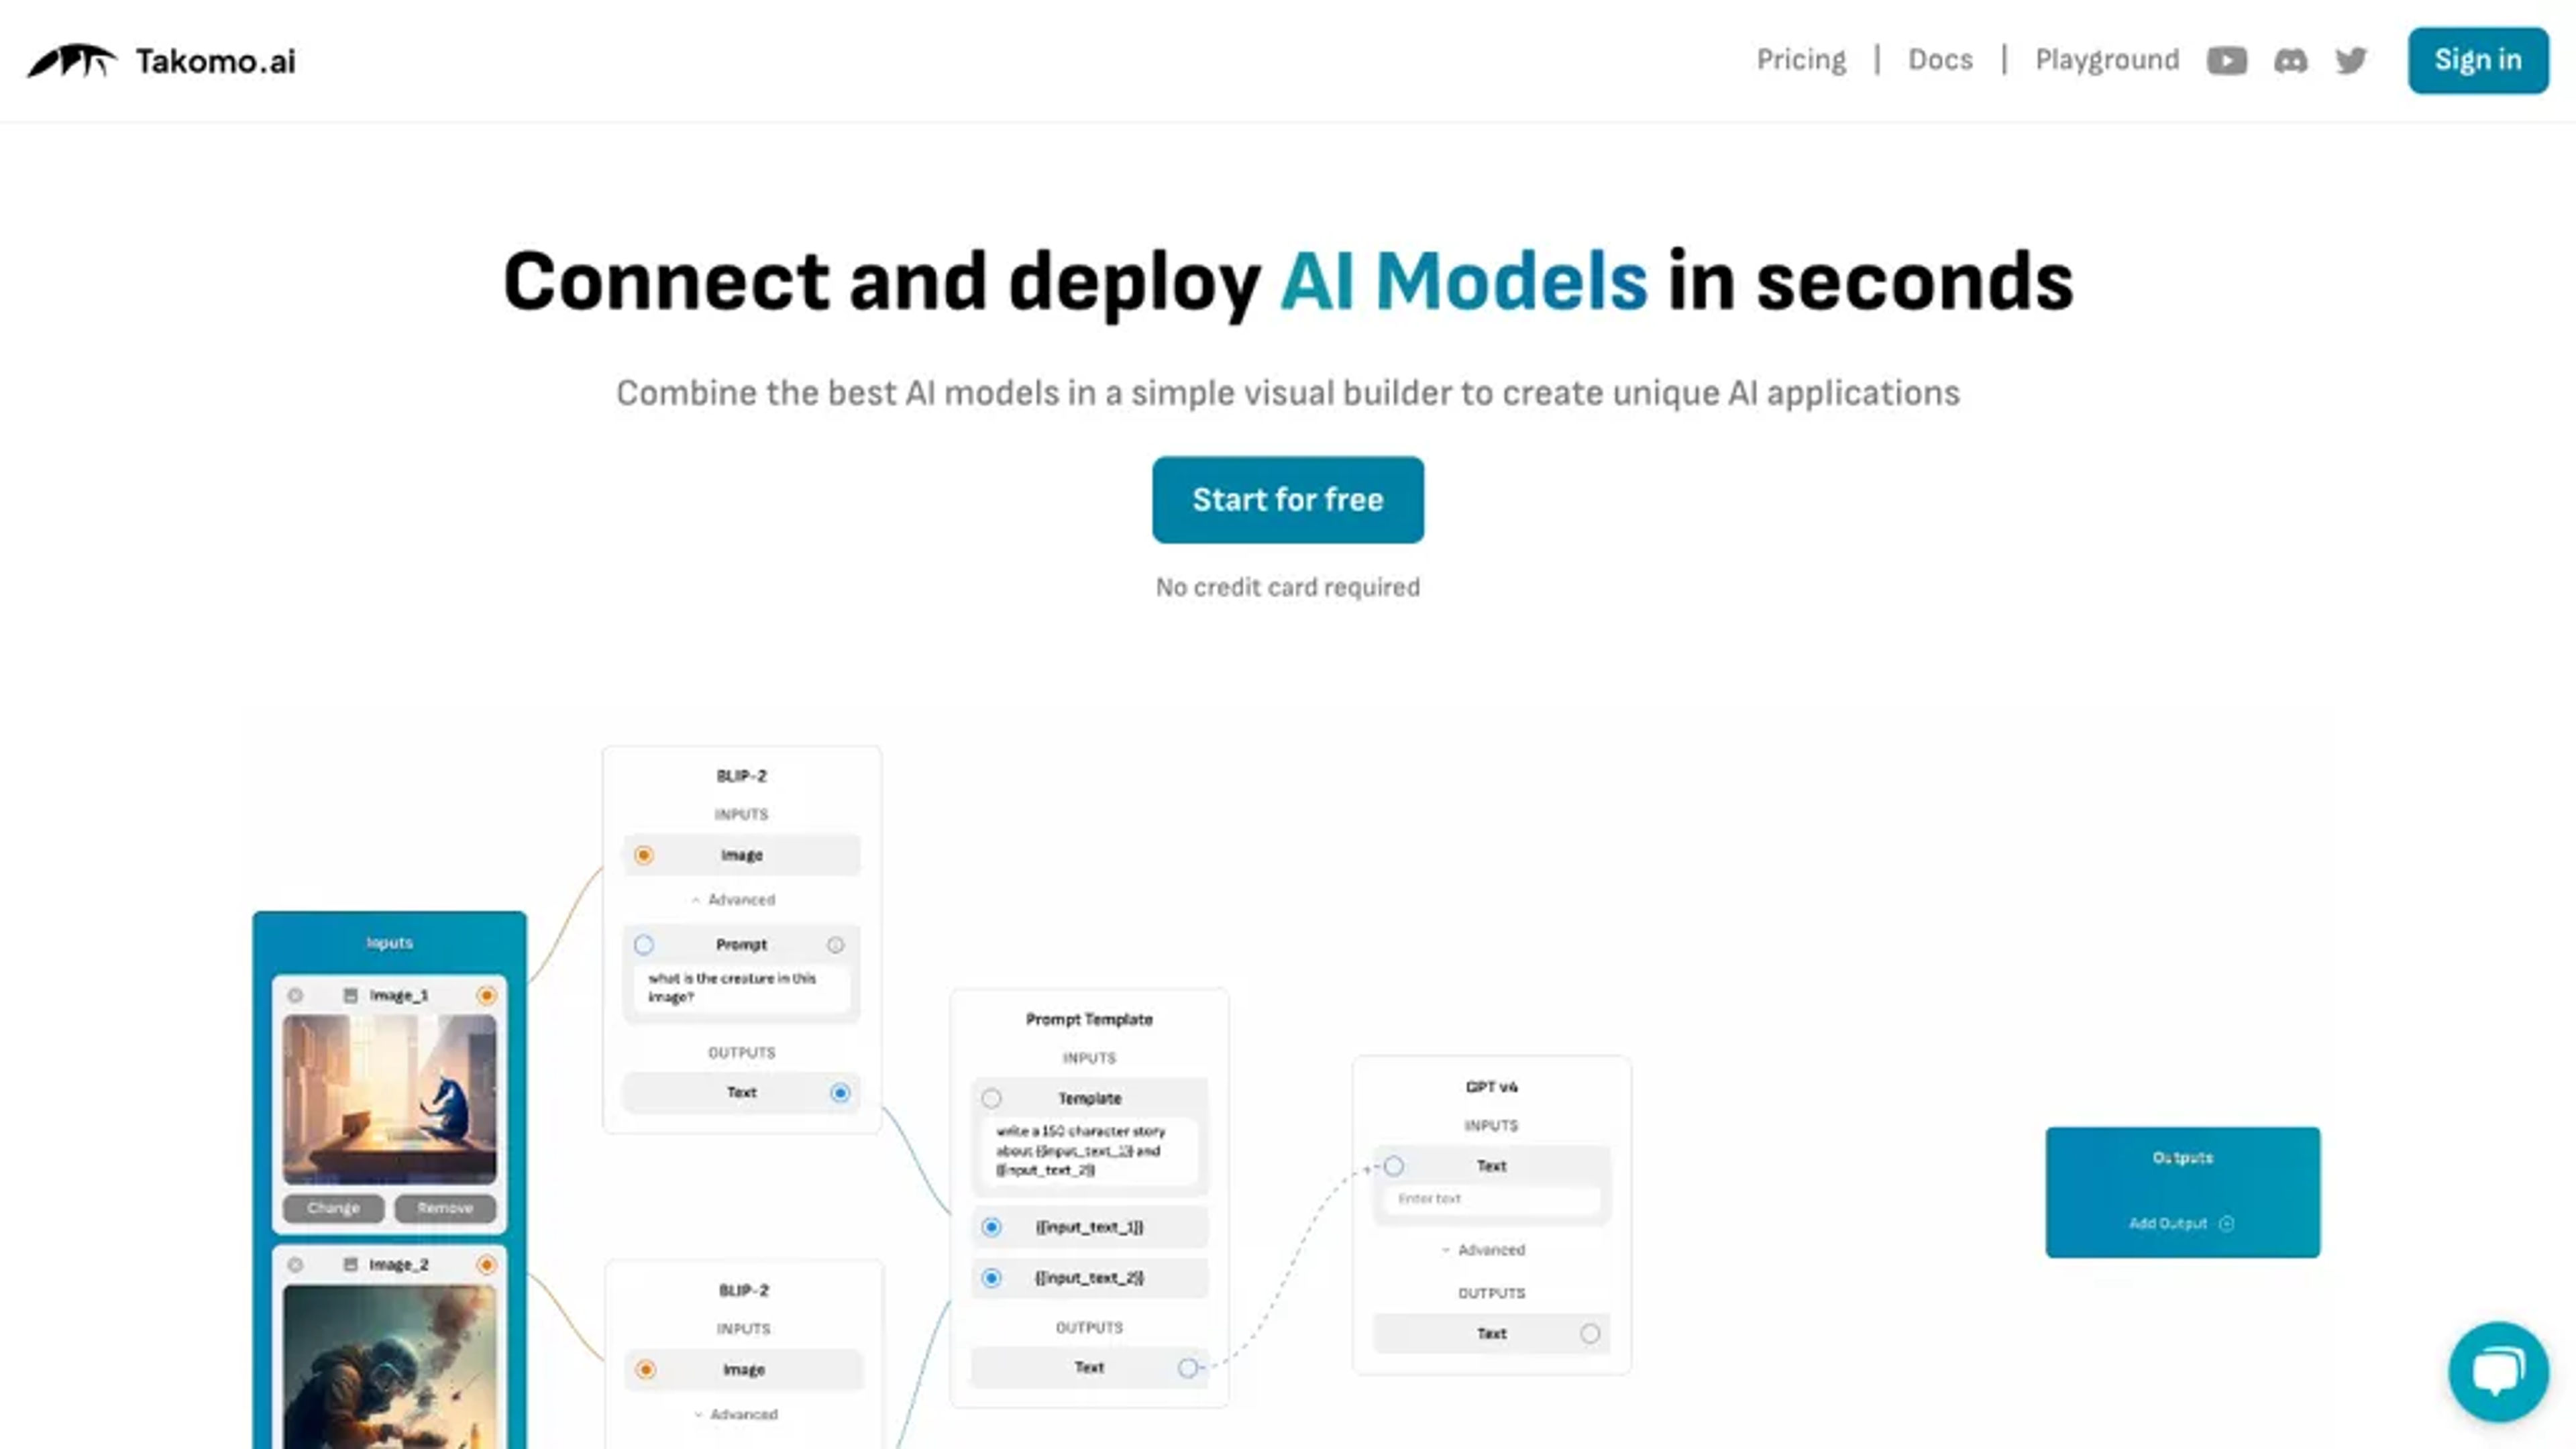Click the Twitter icon in navigation
2576x1449 pixels.
[x=2351, y=60]
